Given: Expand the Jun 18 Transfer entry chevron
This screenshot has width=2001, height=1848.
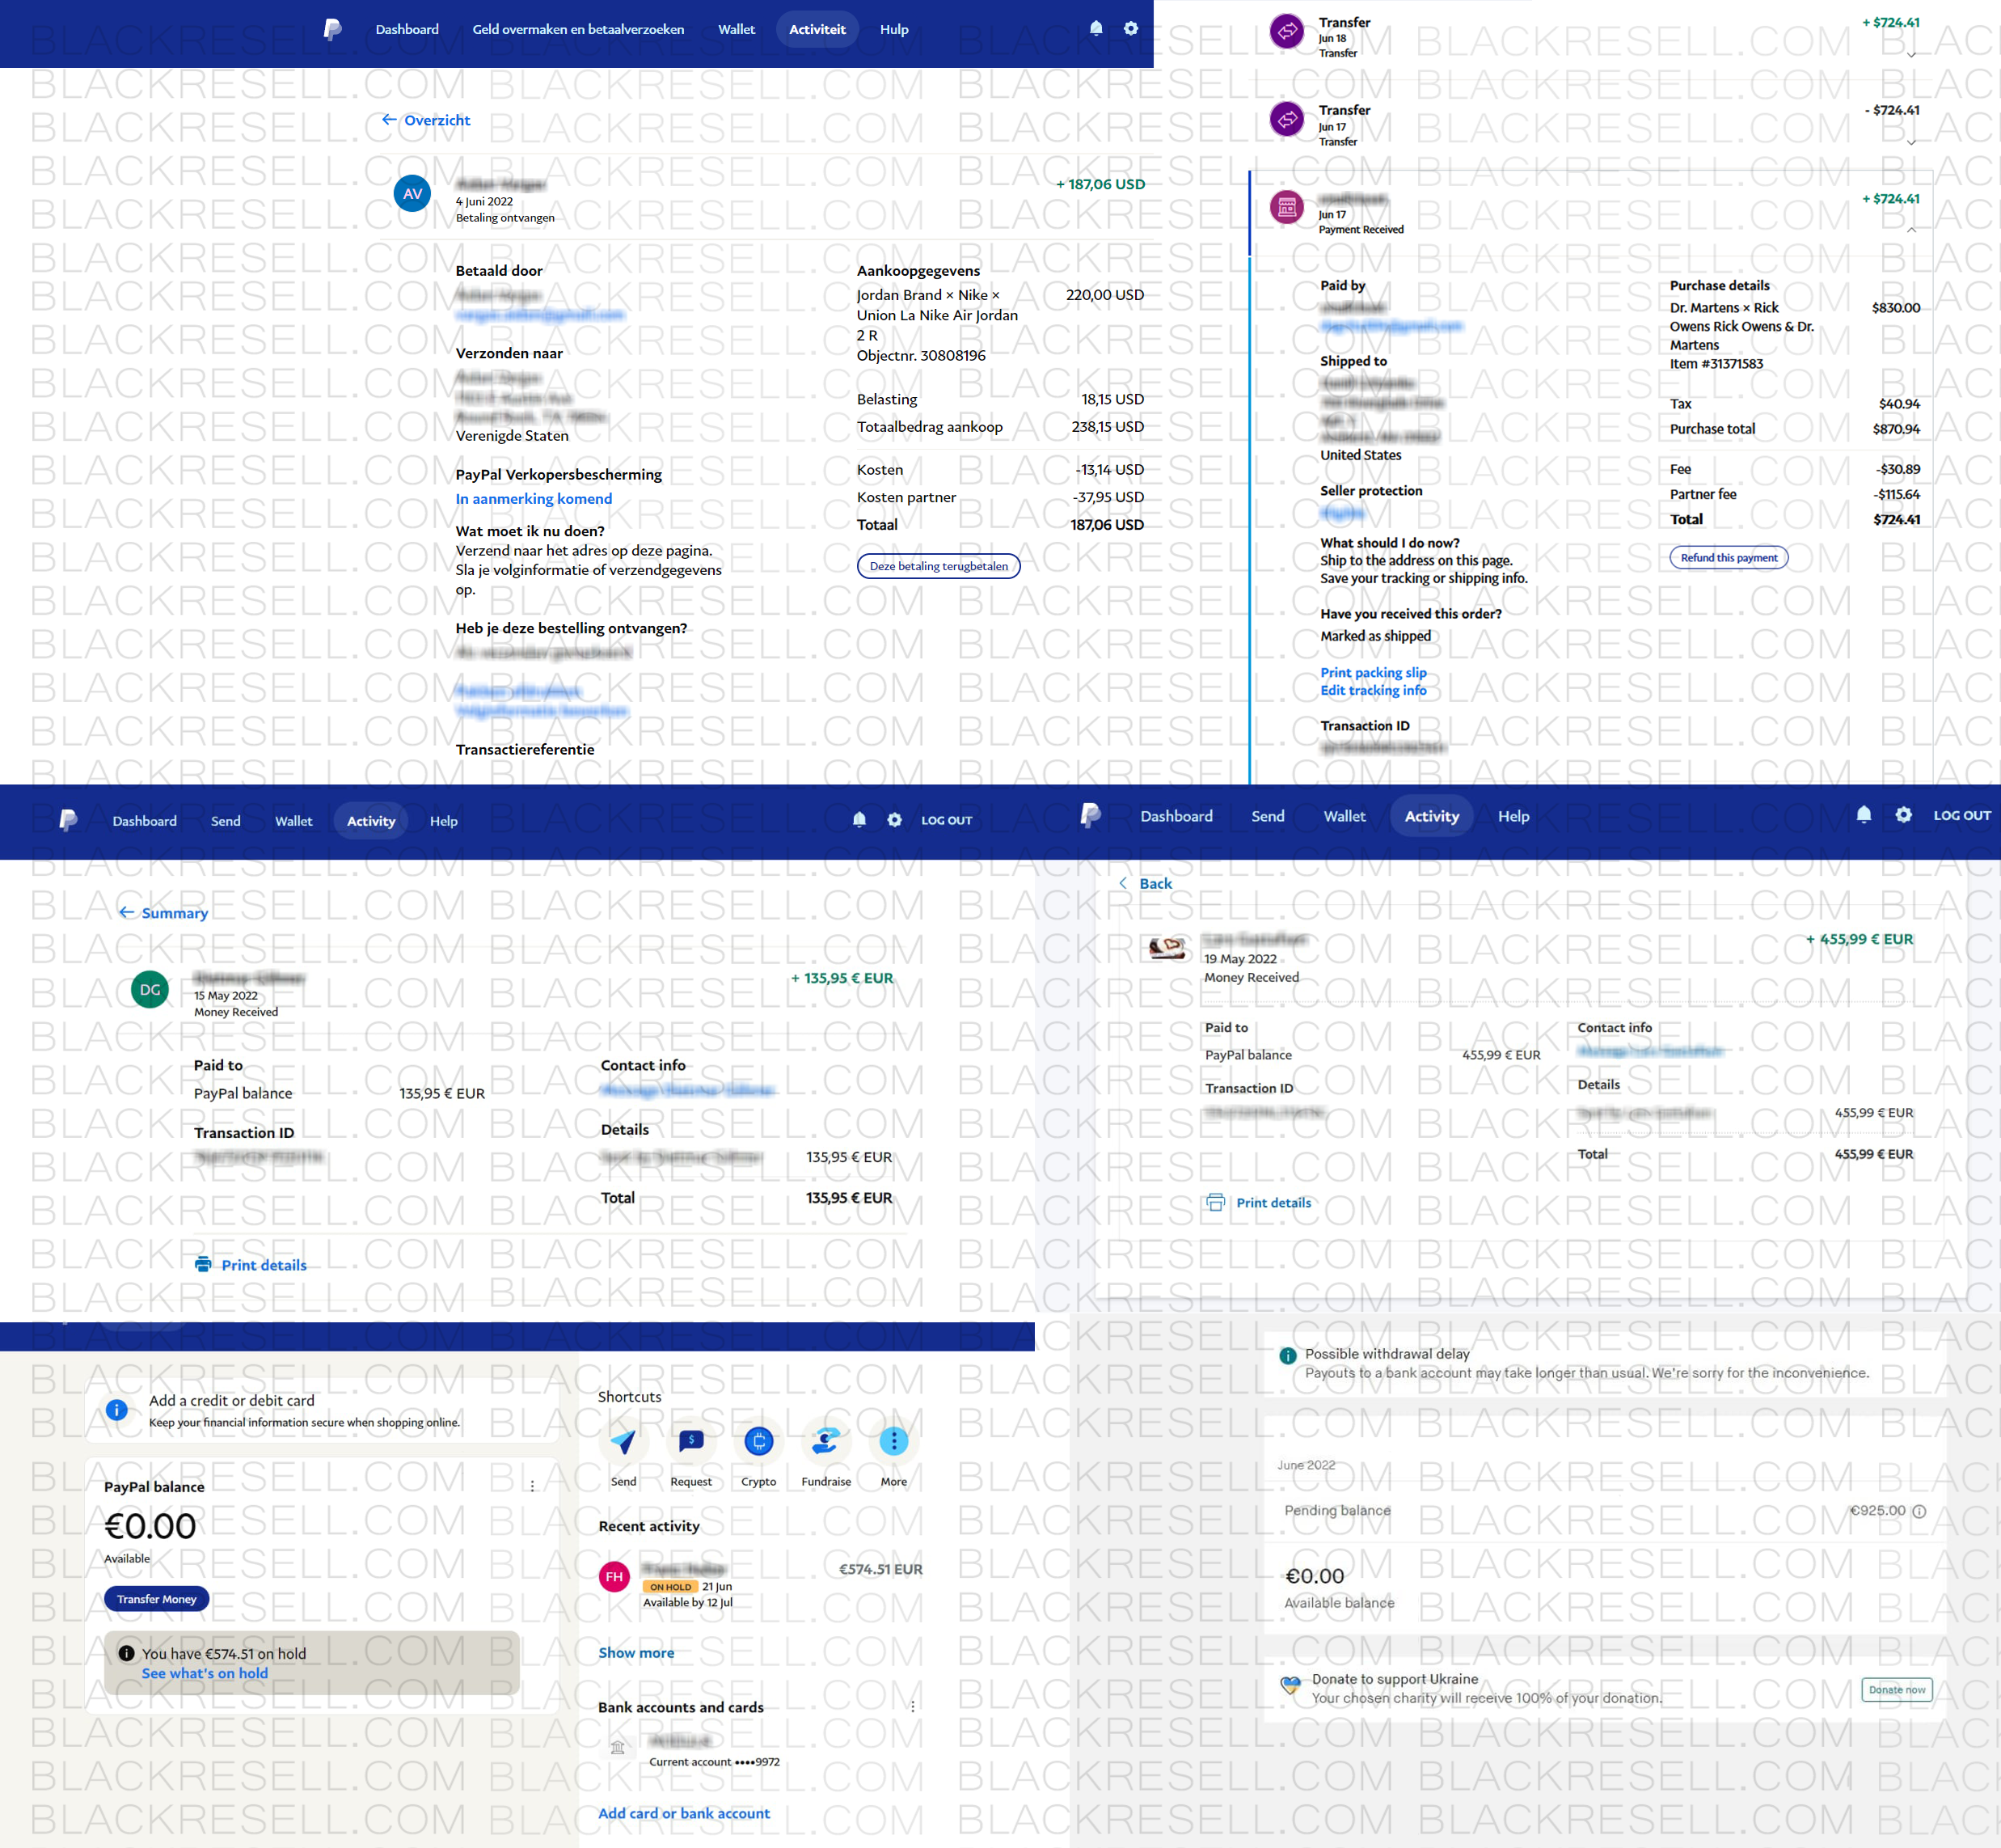Looking at the screenshot, I should [x=1911, y=55].
